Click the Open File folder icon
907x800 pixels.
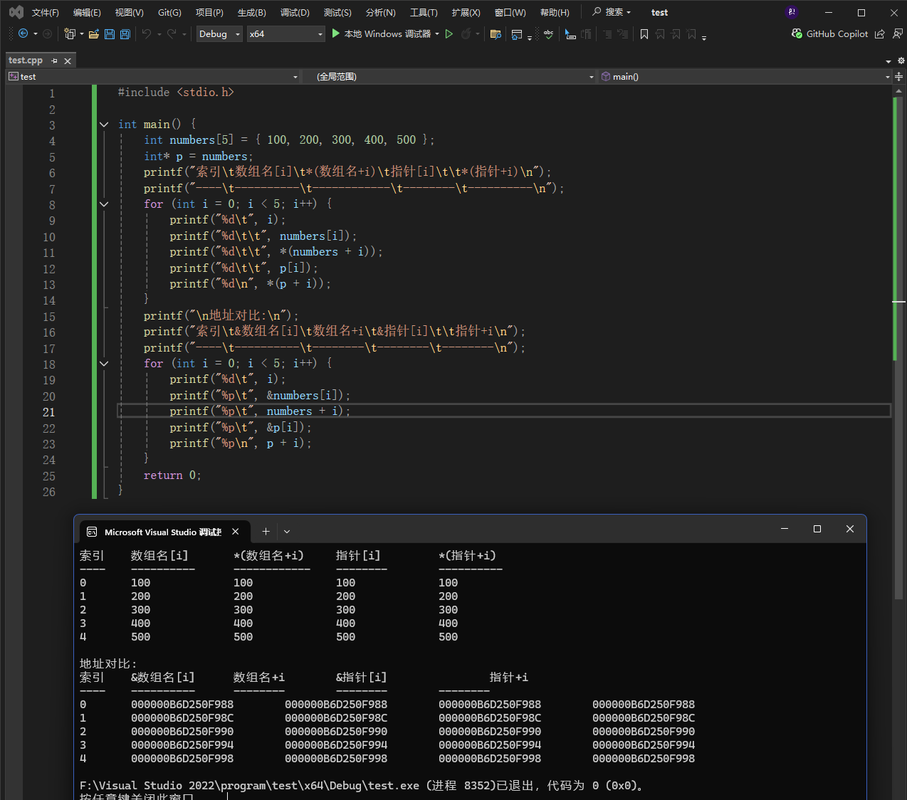93,34
